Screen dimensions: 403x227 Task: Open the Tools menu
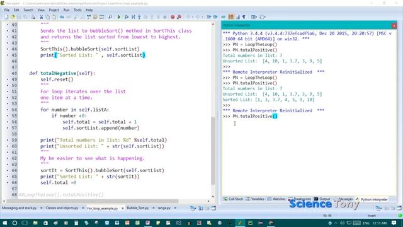click(77, 10)
